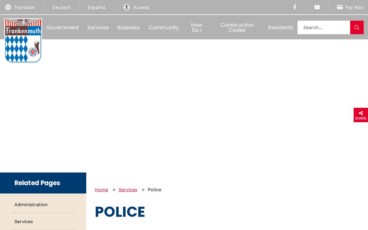The height and width of the screenshot is (230, 368).
Task: Open the Business menu
Action: tap(129, 27)
